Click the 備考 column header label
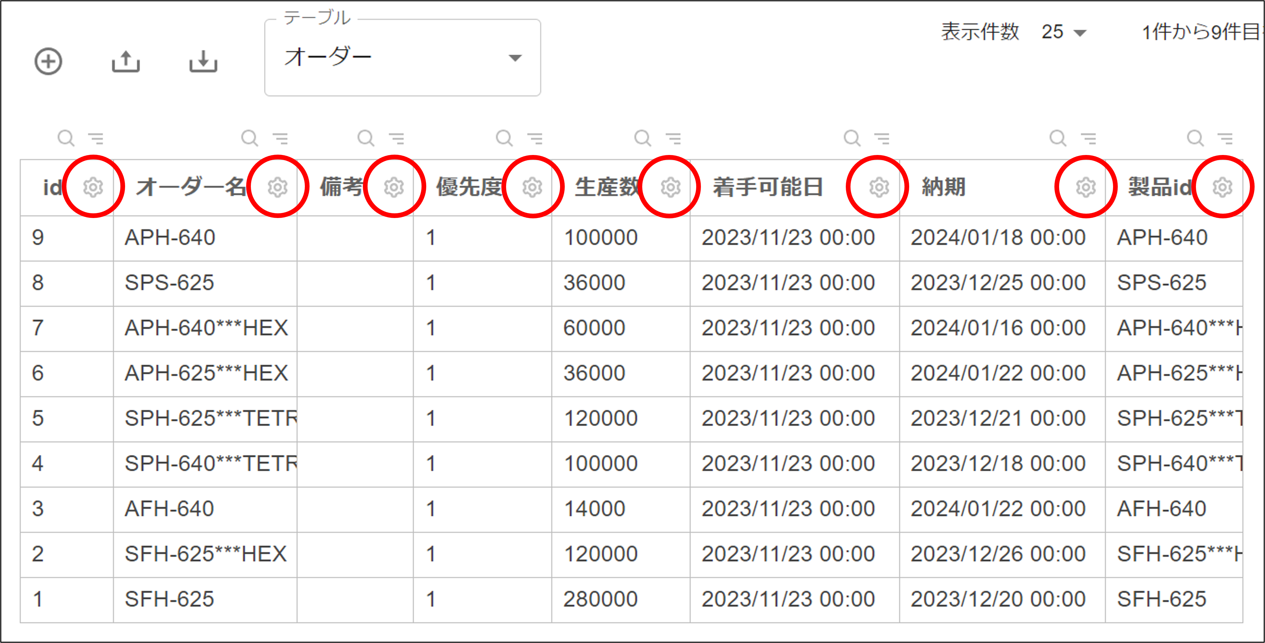Screen dimensions: 1265x643 [x=342, y=187]
